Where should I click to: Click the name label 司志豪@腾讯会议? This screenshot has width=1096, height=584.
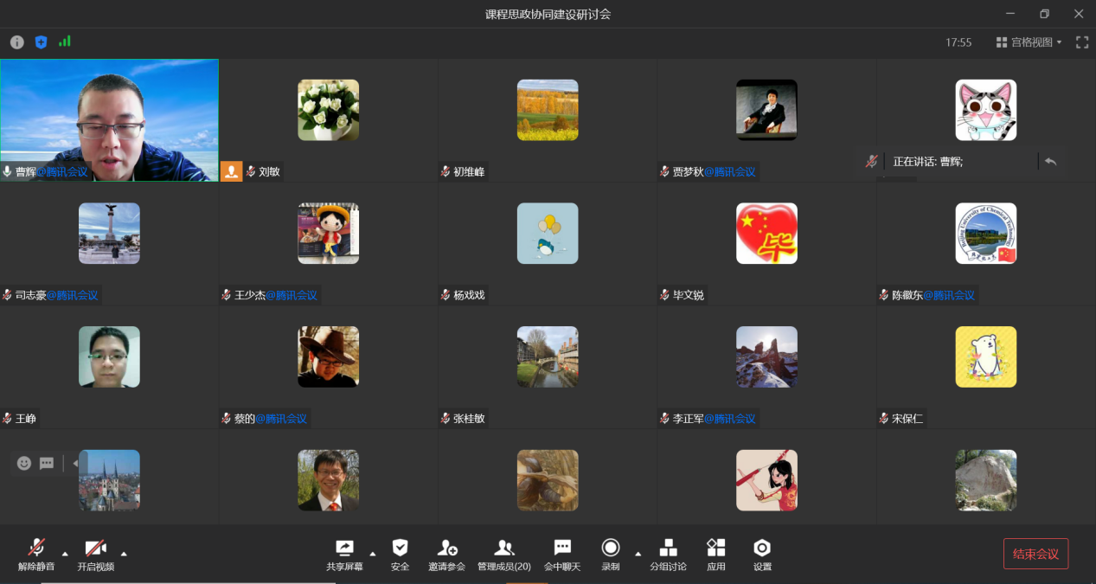[x=57, y=295]
